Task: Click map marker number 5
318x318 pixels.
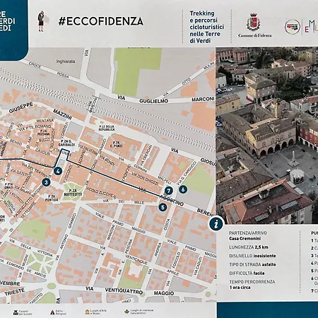Action: click(163, 207)
